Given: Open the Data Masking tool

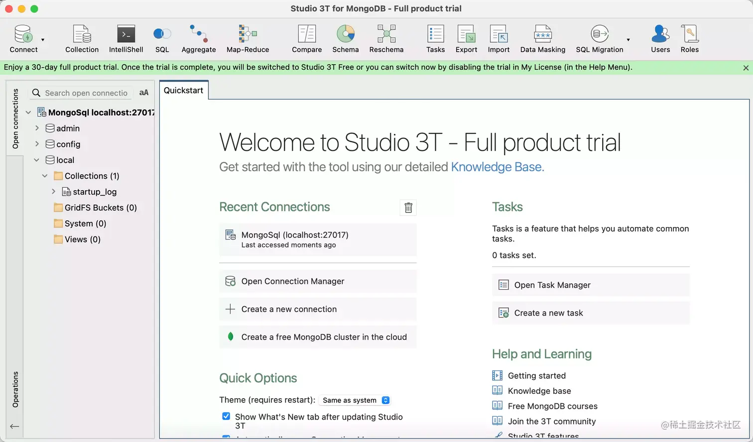Looking at the screenshot, I should [x=543, y=38].
